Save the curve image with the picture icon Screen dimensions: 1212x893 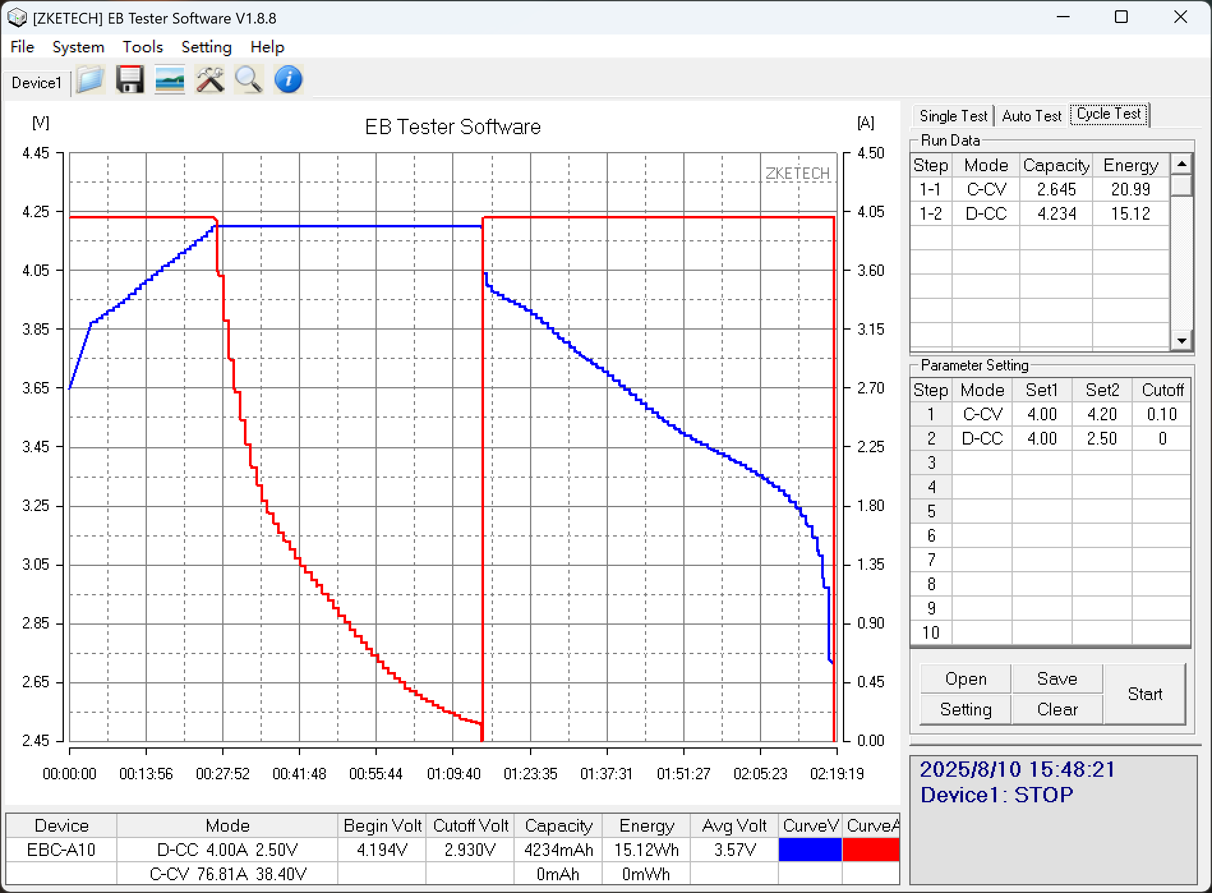point(170,80)
